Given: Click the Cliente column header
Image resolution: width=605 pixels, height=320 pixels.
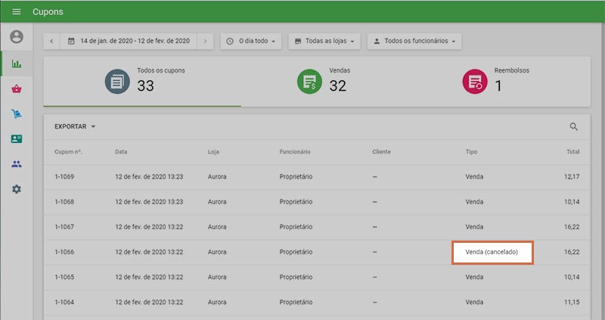Looking at the screenshot, I should (x=381, y=152).
